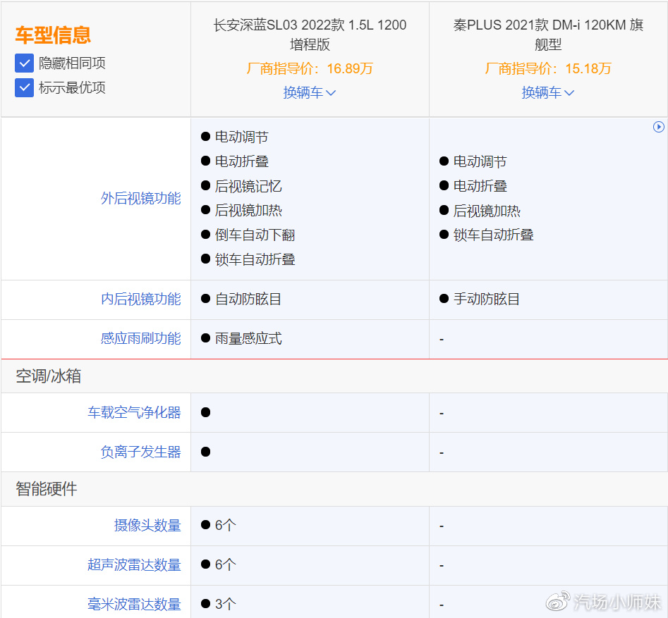Click the 感应雨刷功能 row label
Image resolution: width=668 pixels, height=618 pixels.
(x=141, y=339)
